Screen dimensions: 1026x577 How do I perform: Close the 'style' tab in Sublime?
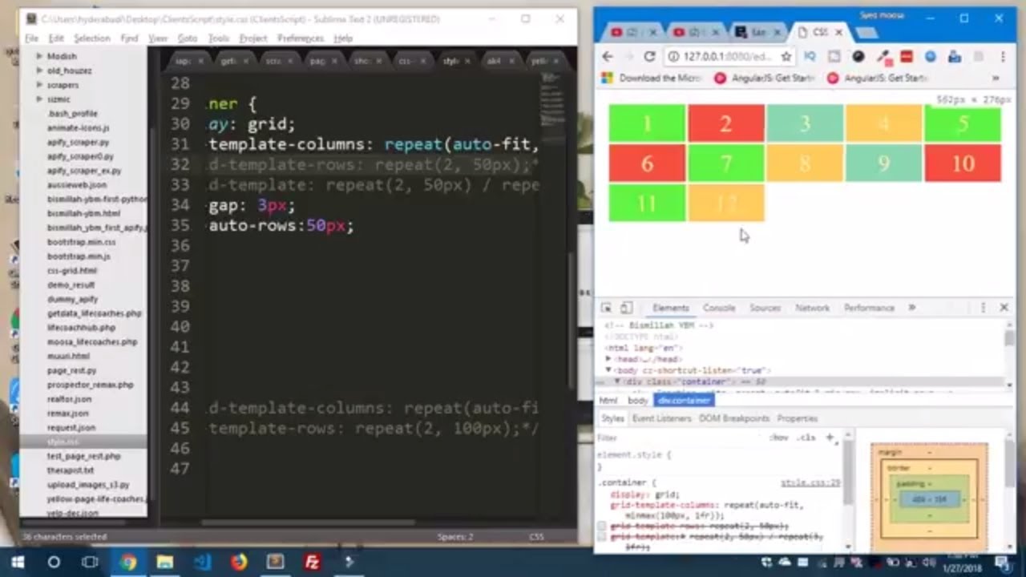pos(467,61)
